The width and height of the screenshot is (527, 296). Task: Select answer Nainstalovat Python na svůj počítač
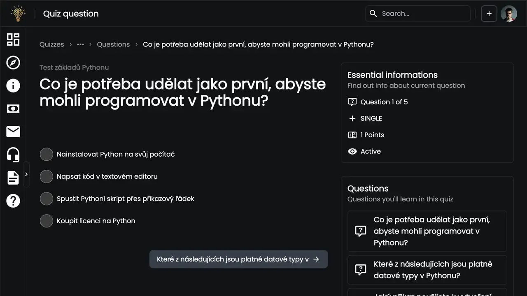click(47, 154)
